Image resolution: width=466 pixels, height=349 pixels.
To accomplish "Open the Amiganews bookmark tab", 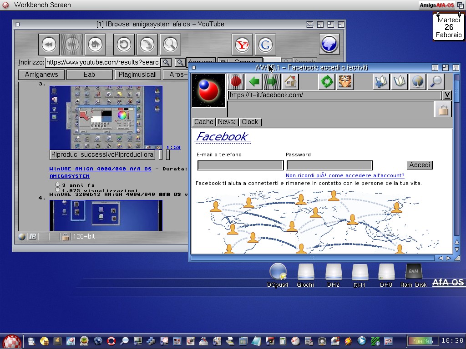I will tap(41, 75).
